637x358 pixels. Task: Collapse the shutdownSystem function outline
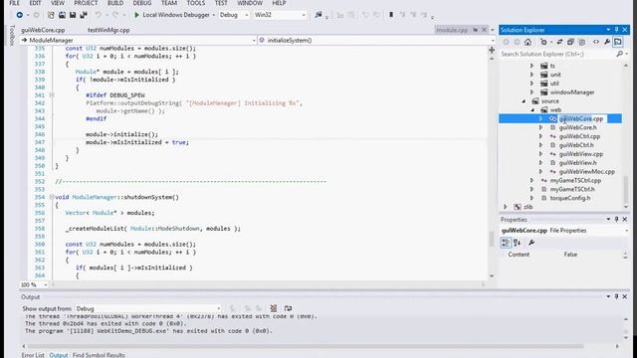coord(52,197)
